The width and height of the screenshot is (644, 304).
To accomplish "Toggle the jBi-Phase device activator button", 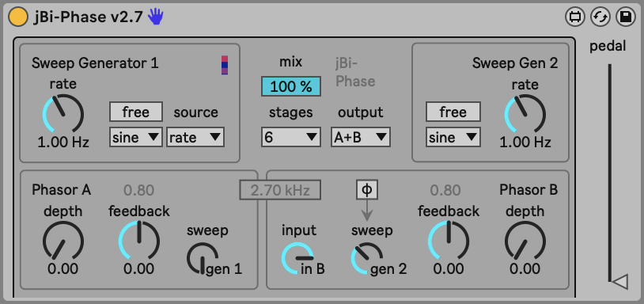I will click(18, 17).
